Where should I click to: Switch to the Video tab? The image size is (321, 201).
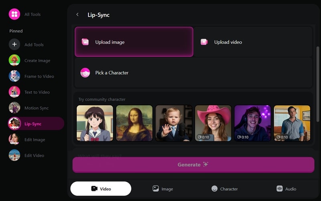(101, 189)
